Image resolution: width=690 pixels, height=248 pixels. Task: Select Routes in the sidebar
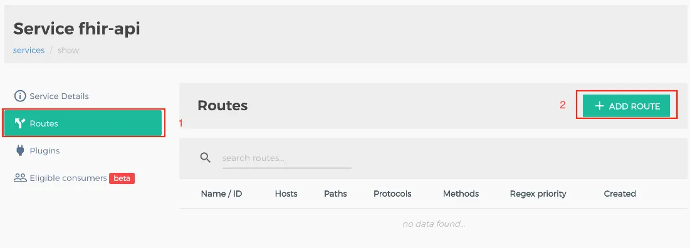(x=83, y=123)
